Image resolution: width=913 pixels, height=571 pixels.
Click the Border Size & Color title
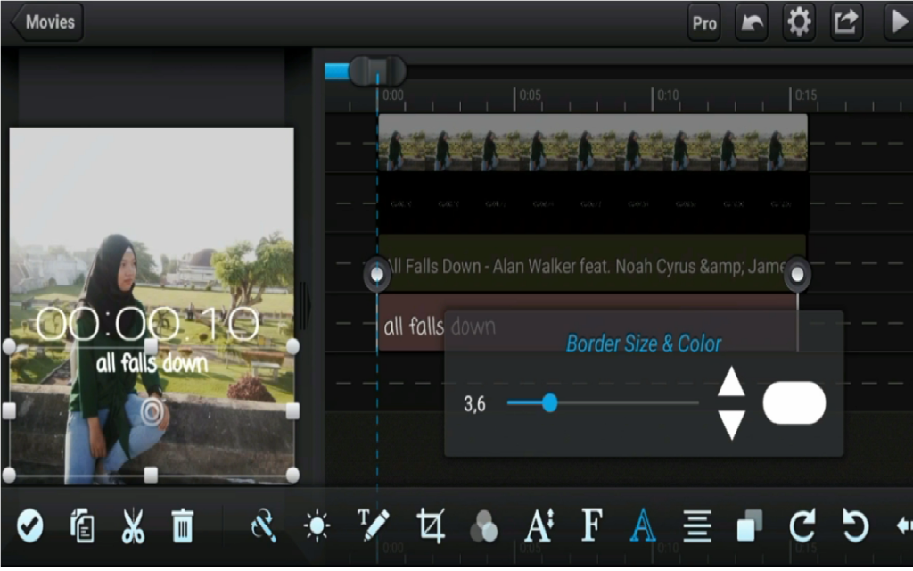pyautogui.click(x=644, y=343)
